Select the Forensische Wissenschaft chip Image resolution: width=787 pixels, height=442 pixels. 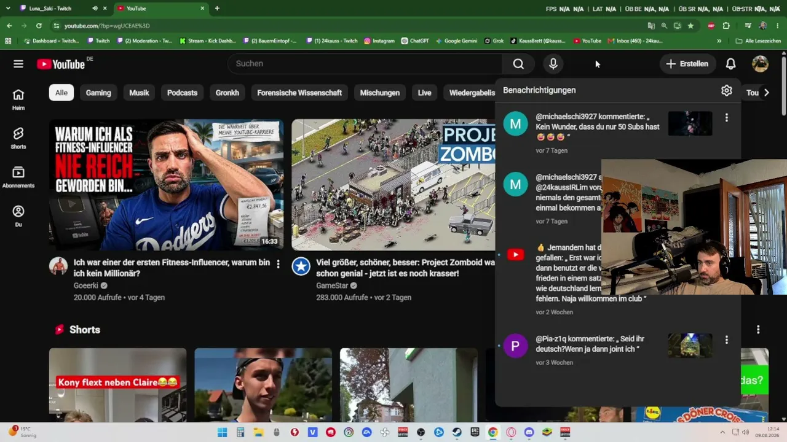tap(299, 93)
